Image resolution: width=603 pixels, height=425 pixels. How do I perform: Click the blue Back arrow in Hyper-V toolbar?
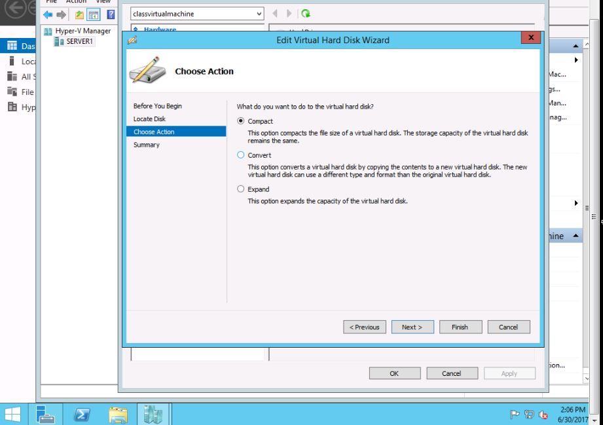coord(48,14)
